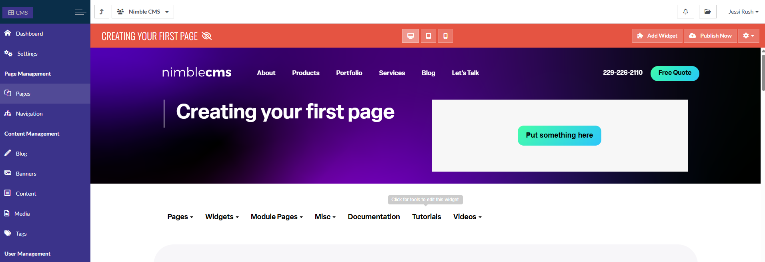
Task: Open the Jessi Rush user menu
Action: point(743,12)
